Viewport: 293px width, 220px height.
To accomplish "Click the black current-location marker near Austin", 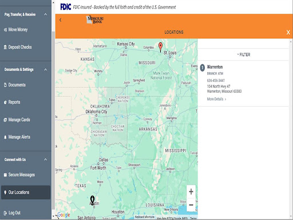I will click(x=93, y=200).
